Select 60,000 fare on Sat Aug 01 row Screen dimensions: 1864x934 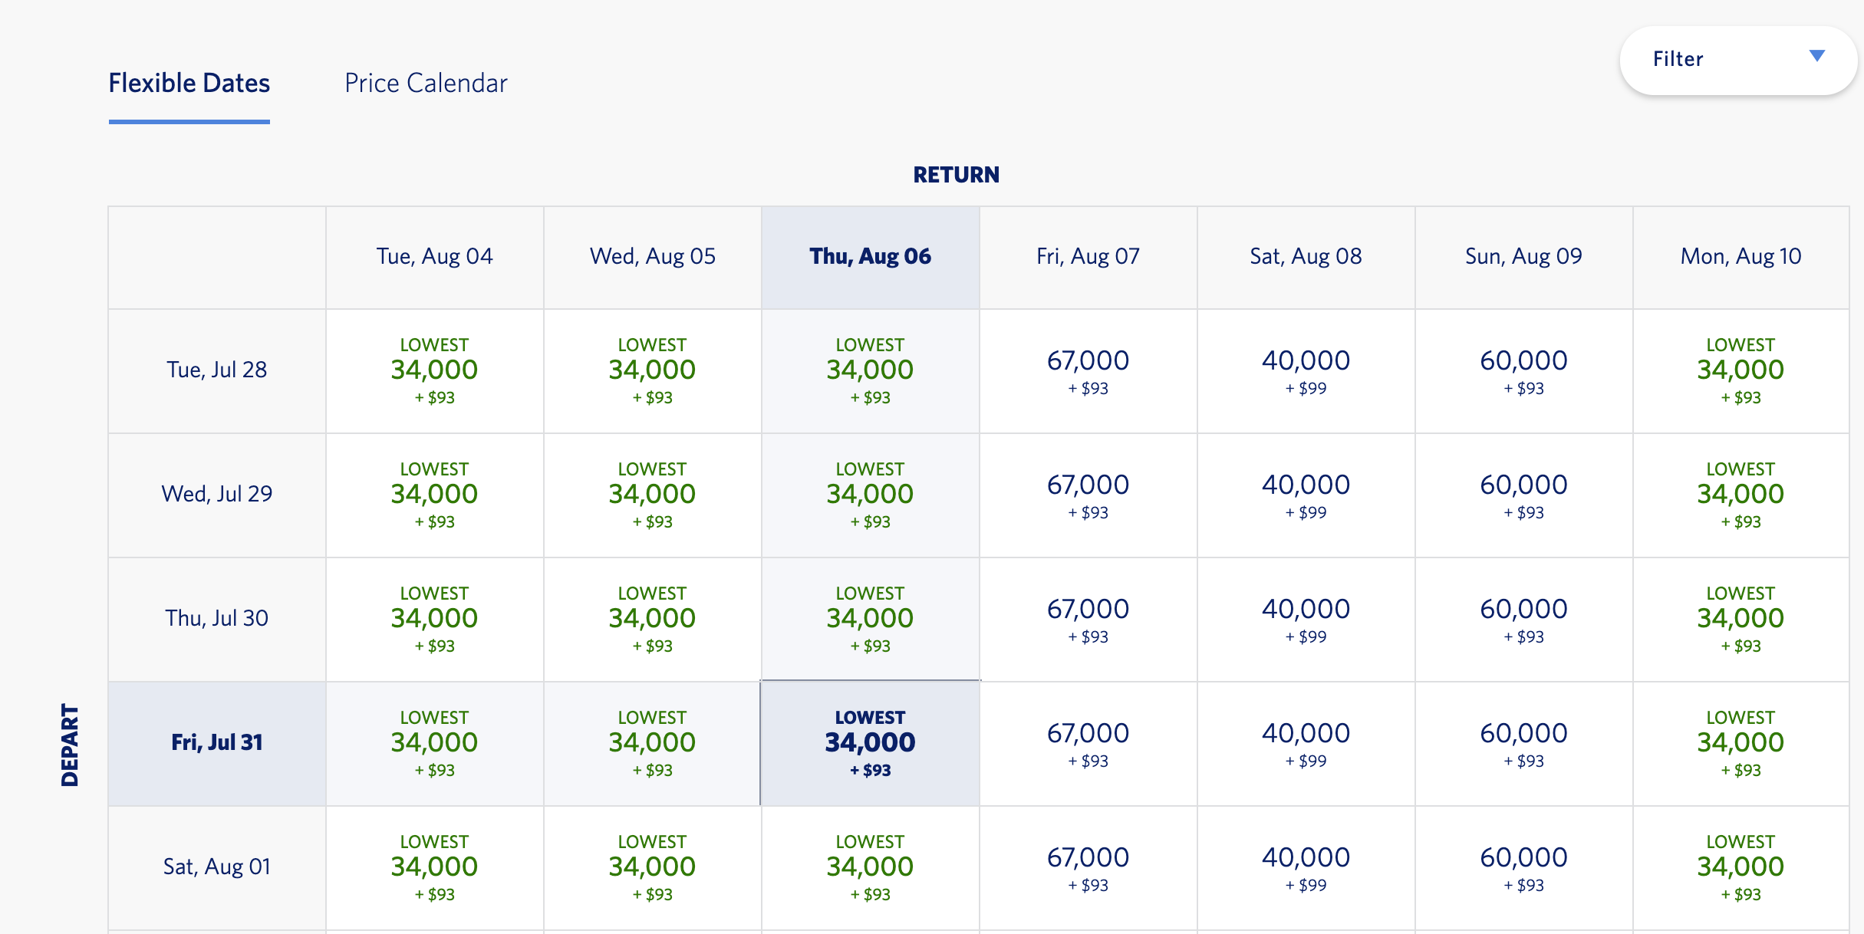click(x=1523, y=867)
